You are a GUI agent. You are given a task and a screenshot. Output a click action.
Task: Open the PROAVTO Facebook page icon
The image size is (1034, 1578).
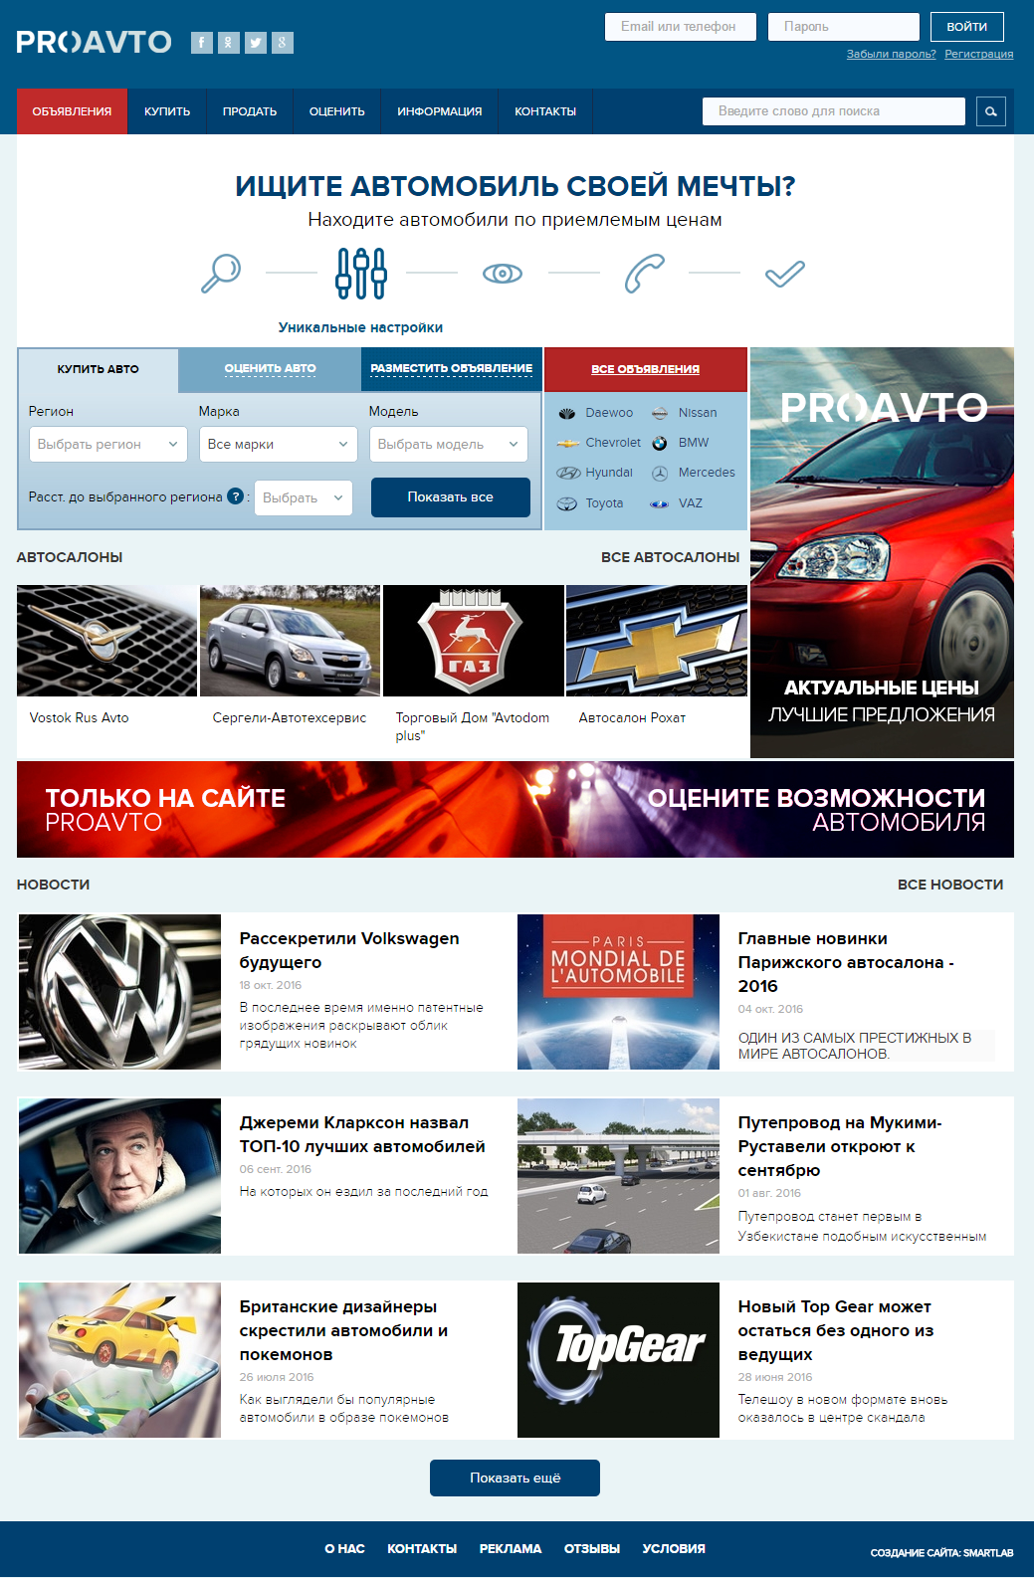[x=202, y=43]
